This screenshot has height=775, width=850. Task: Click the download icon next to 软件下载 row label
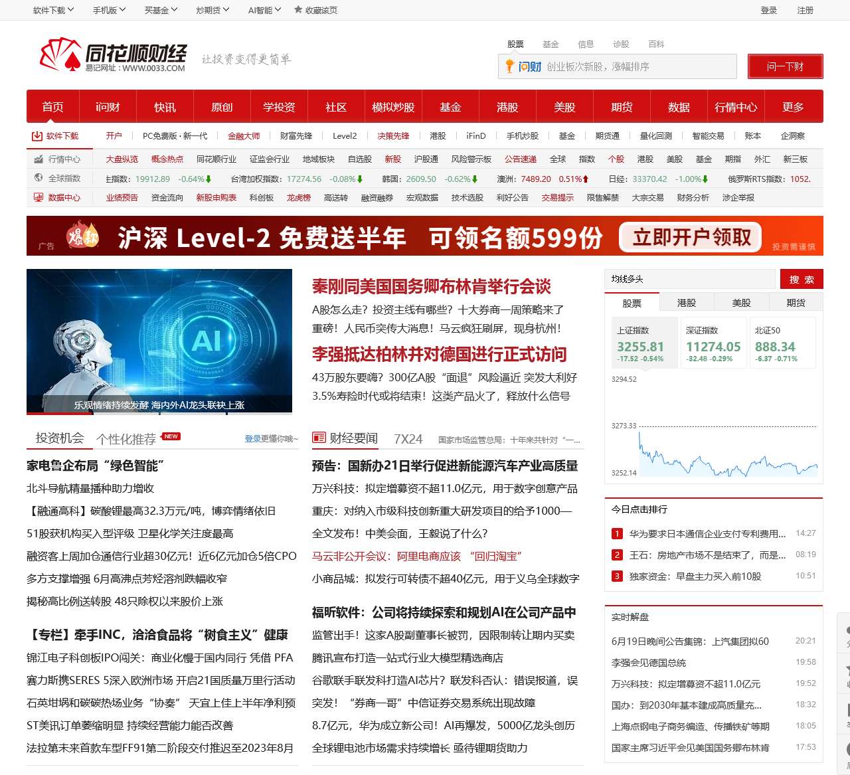37,136
